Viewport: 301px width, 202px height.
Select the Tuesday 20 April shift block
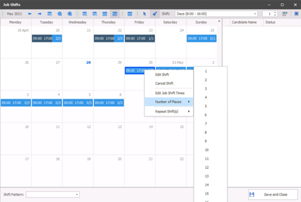tap(47, 39)
